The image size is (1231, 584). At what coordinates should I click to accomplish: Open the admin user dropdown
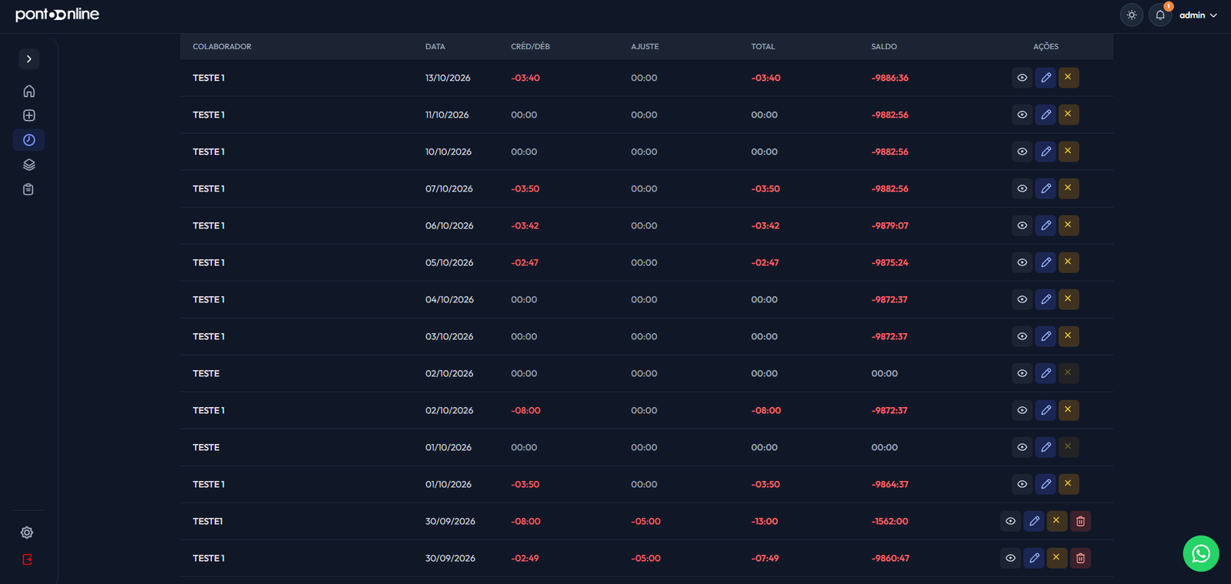click(1198, 15)
